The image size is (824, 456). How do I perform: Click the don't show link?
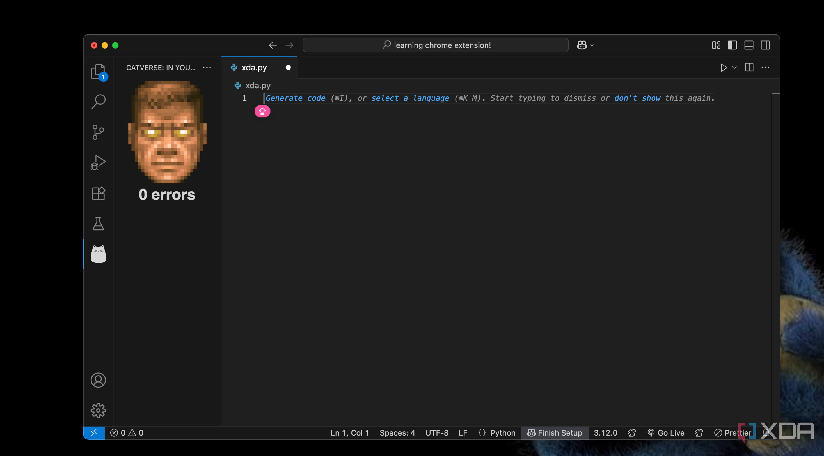(638, 98)
